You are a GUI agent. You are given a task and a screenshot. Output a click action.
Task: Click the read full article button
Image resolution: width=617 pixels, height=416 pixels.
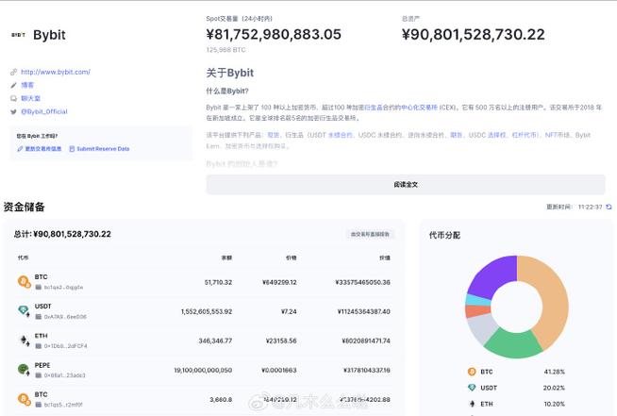point(406,185)
